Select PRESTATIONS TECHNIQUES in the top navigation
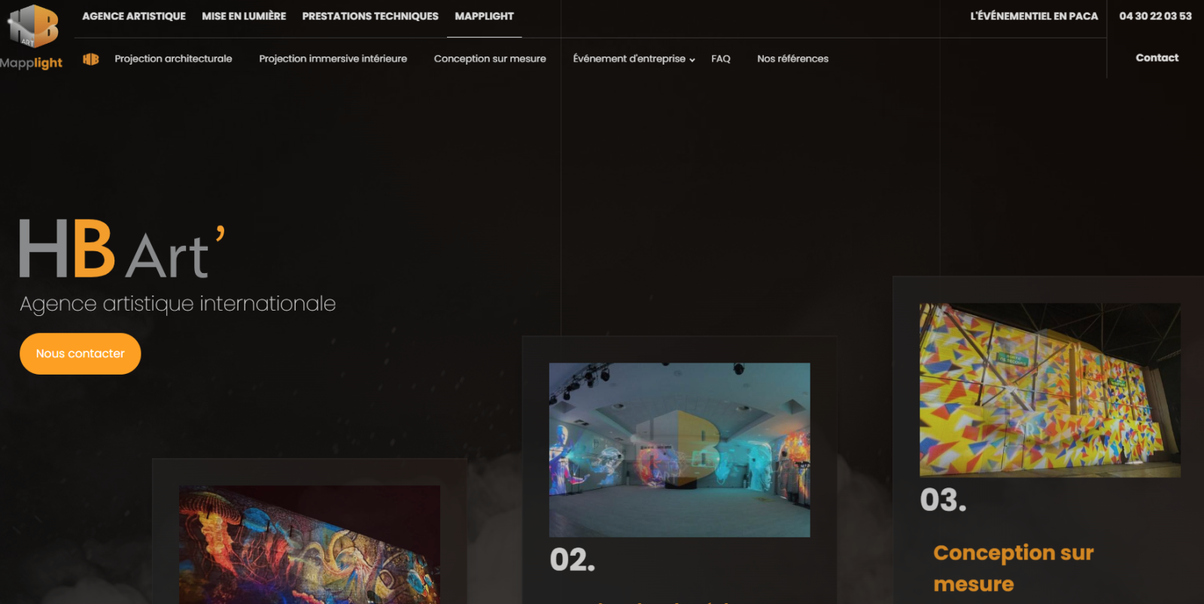Image resolution: width=1204 pixels, height=604 pixels. [370, 16]
